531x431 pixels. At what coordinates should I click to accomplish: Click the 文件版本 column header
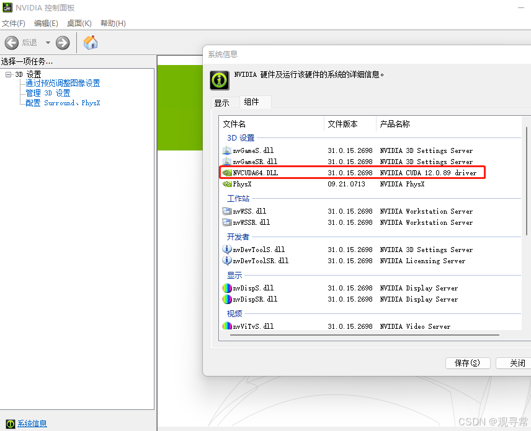(x=350, y=124)
